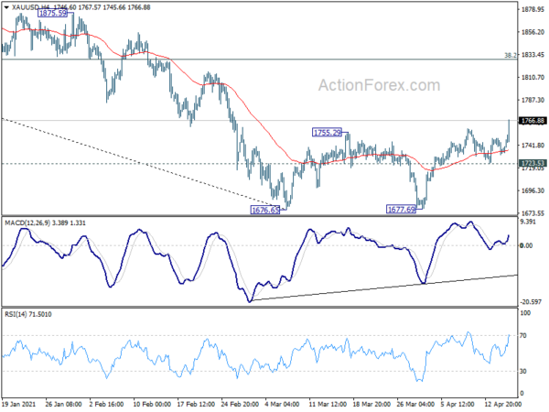Click the MACD 9.391 scale value

(x=528, y=222)
